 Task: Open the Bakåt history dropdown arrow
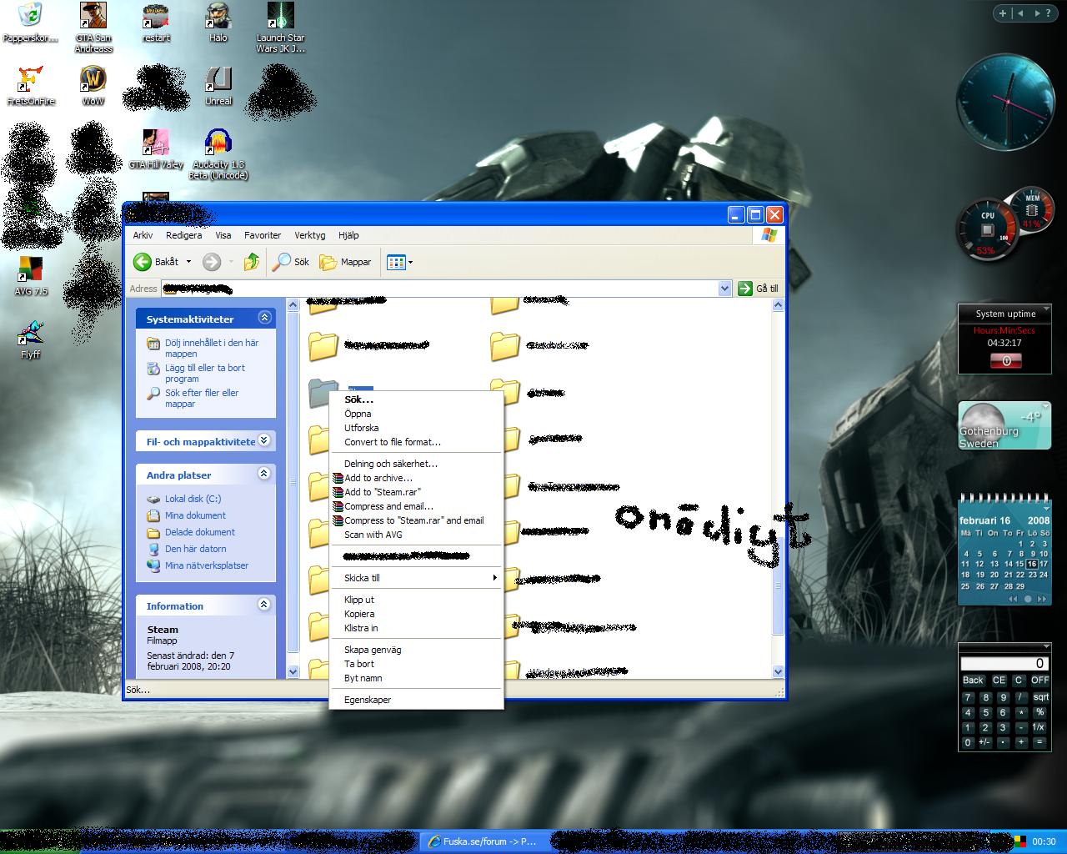188,262
